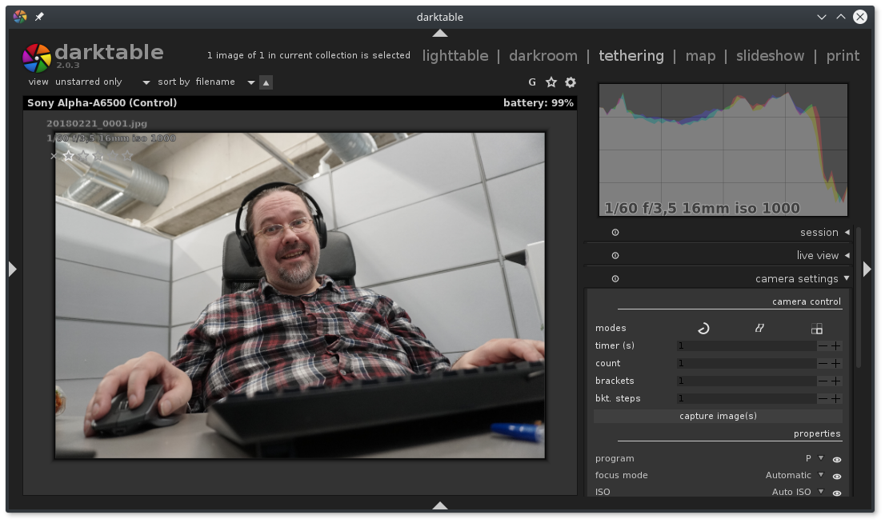
Task: Decrease the count value with minus
Action: point(823,363)
